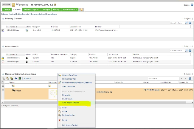Click Creo View icon in first tree row
The height and width of the screenshot is (129, 194).
(13, 86)
